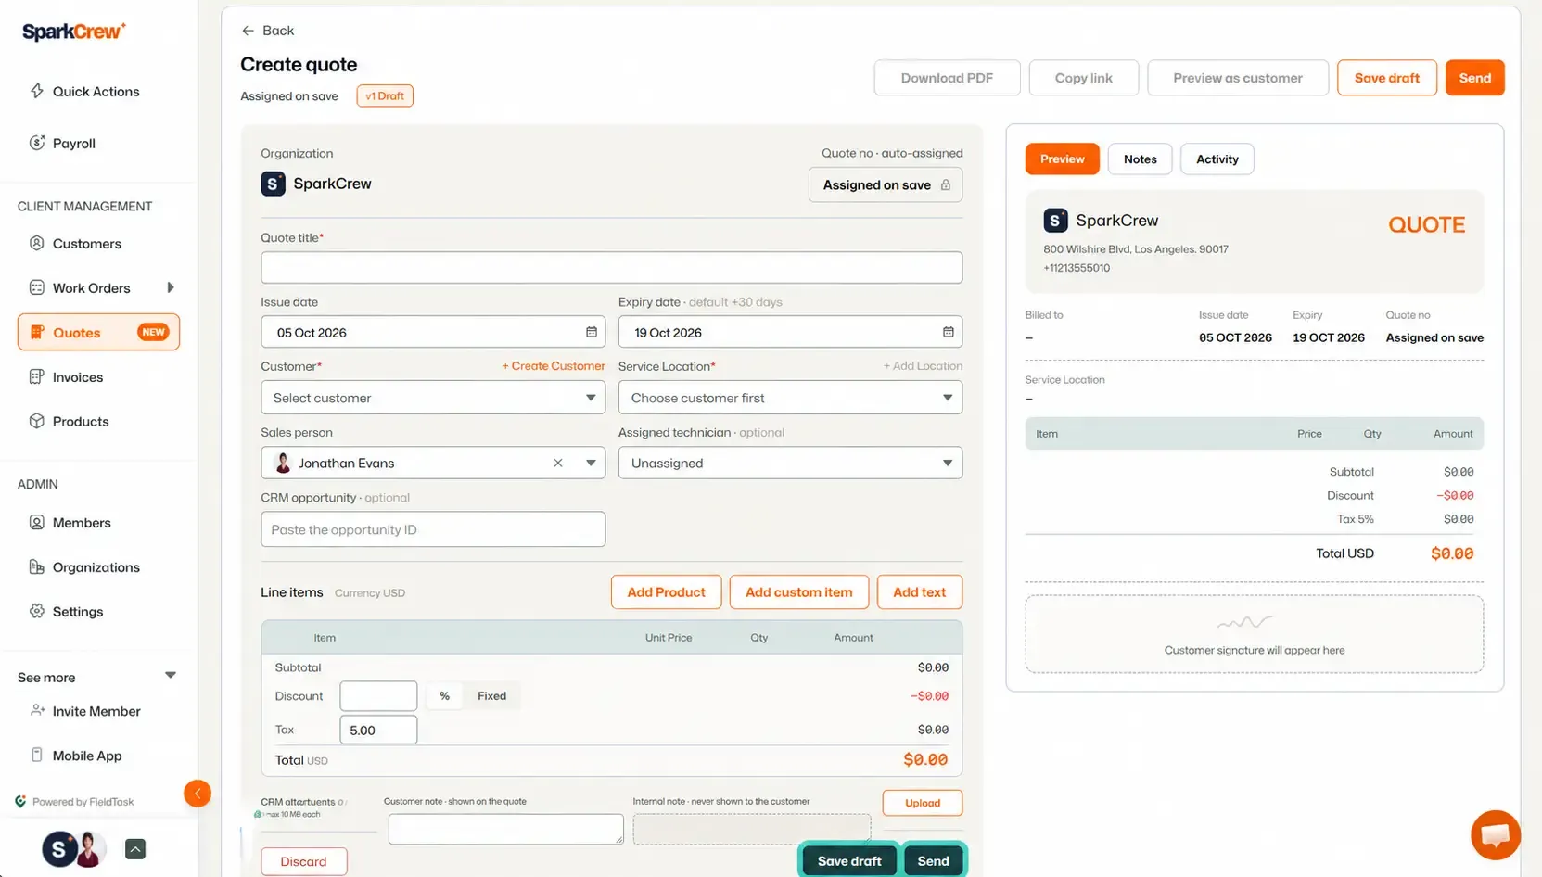Click the + Add Location link

[923, 366]
